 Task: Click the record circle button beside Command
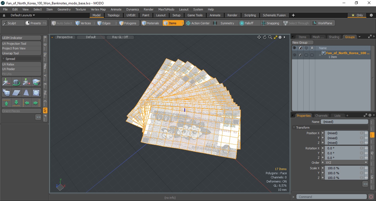tap(371, 197)
